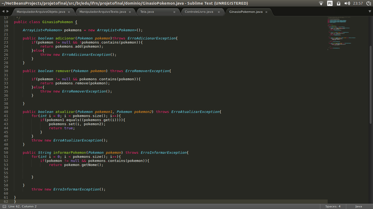Click the line number 22 in gutter

(x=6, y=38)
